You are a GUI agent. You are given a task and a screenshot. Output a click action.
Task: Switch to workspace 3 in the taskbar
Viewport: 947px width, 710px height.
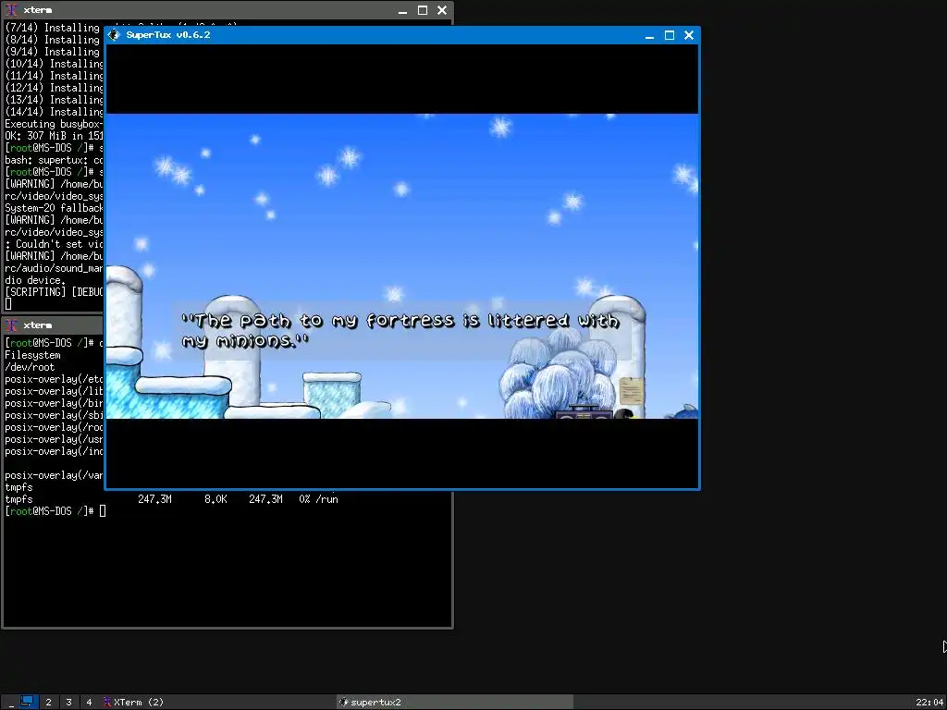[x=68, y=703]
